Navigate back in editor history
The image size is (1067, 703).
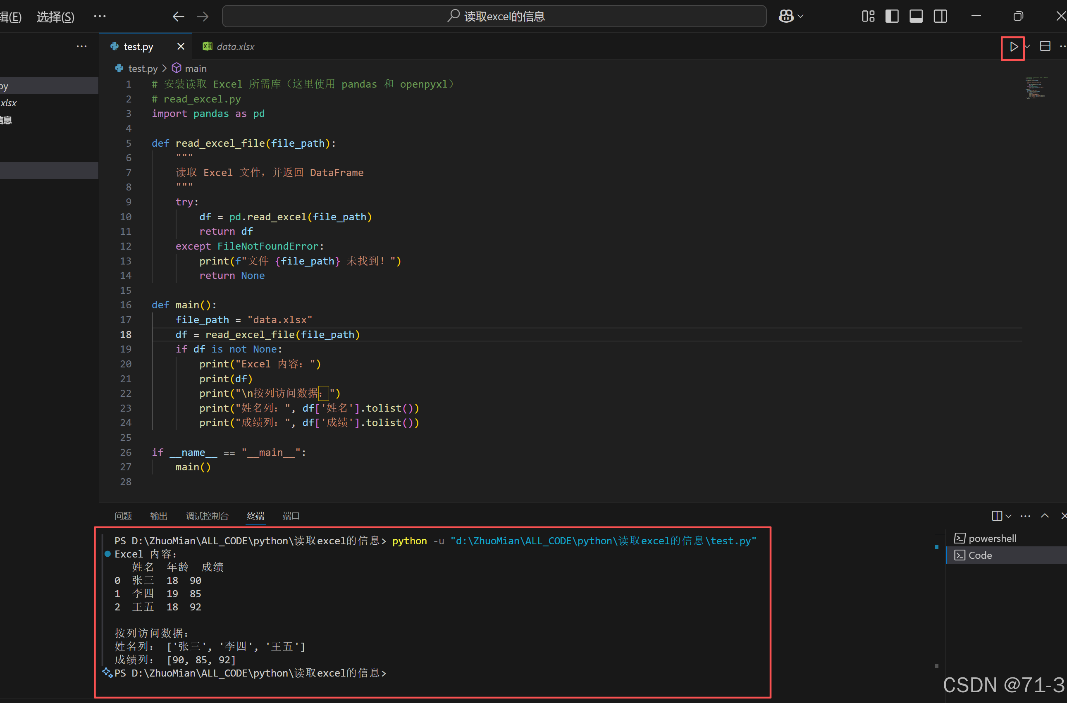[x=178, y=16]
